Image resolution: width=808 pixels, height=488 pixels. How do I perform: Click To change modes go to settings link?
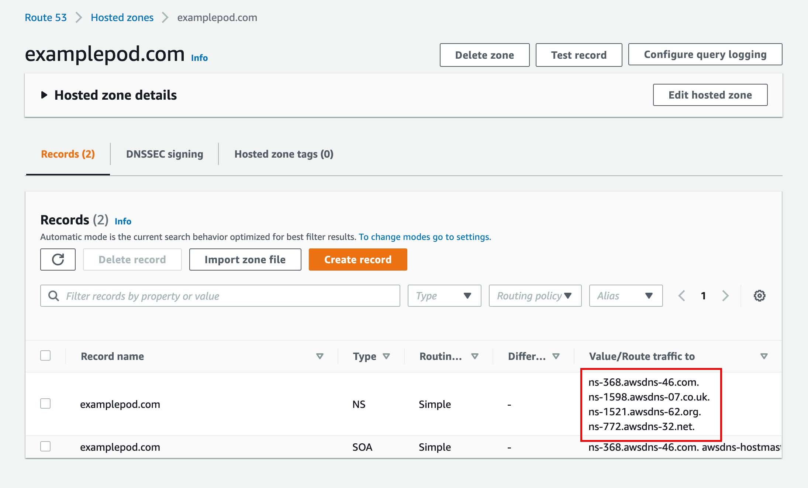coord(425,237)
